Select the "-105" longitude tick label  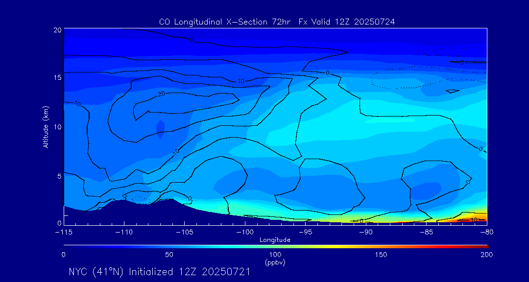click(185, 233)
